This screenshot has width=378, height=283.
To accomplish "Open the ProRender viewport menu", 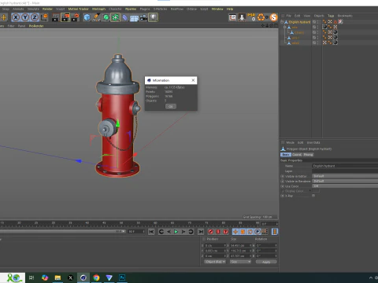I will [x=36, y=26].
